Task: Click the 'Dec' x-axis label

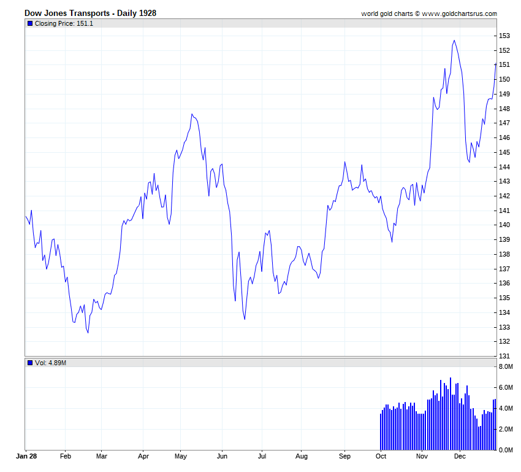Action: pyautogui.click(x=460, y=457)
